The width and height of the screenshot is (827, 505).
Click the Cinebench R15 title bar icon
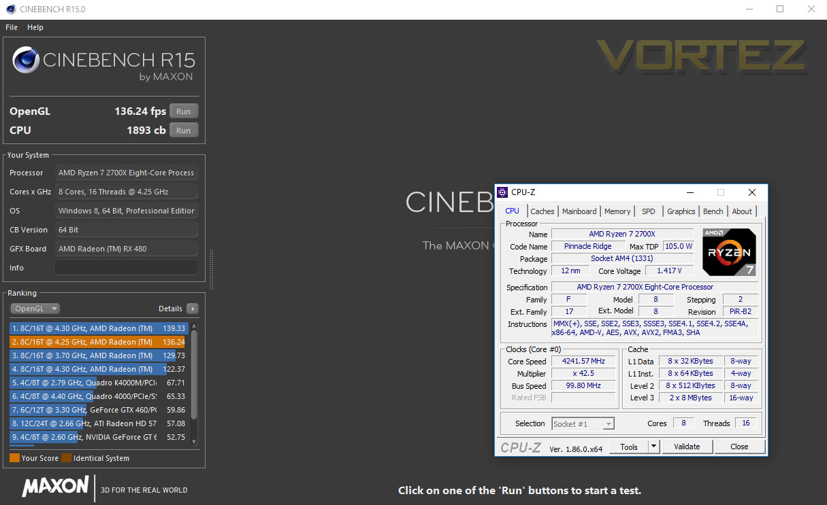(11, 10)
